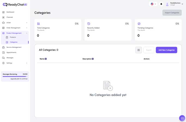Open the column filter sliders button
This screenshot has height=122, width=186.
point(139,50)
